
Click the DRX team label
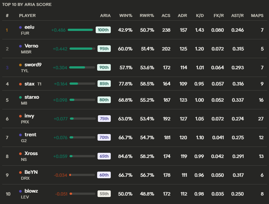coord(25,178)
